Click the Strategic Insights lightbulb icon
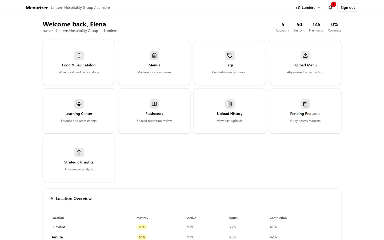The width and height of the screenshot is (384, 240). (79, 153)
